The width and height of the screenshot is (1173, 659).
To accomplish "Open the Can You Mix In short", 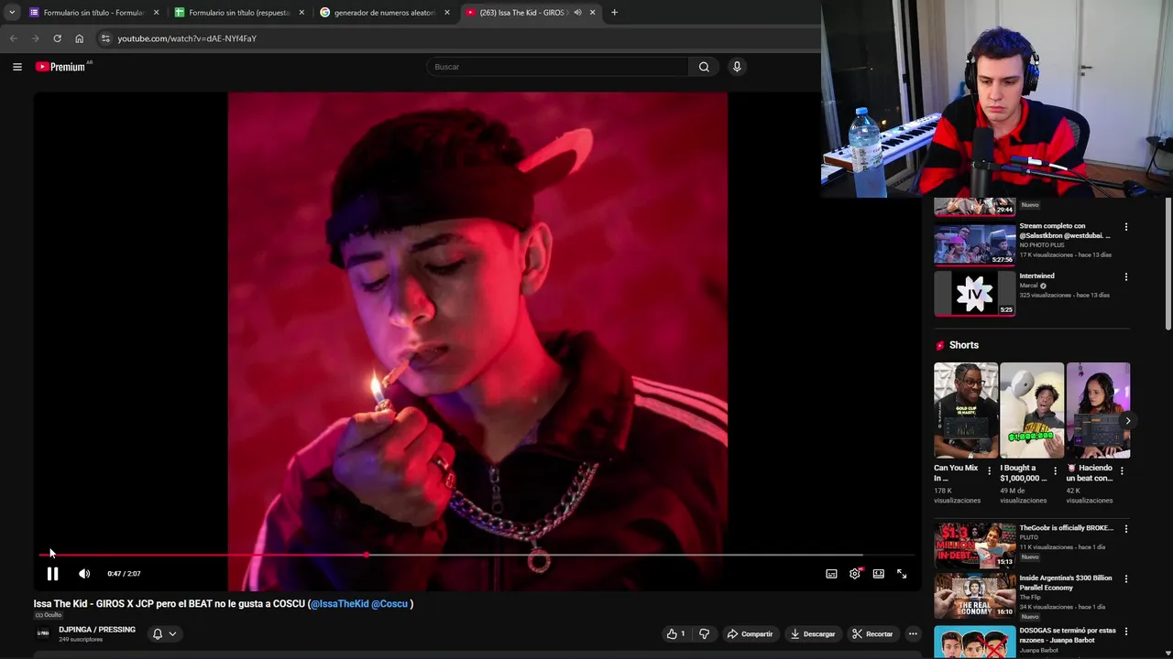I will point(966,410).
